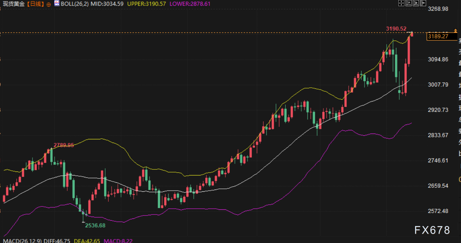Open the 日线 timeframe selector
This screenshot has height=243, width=461.
(35, 4)
